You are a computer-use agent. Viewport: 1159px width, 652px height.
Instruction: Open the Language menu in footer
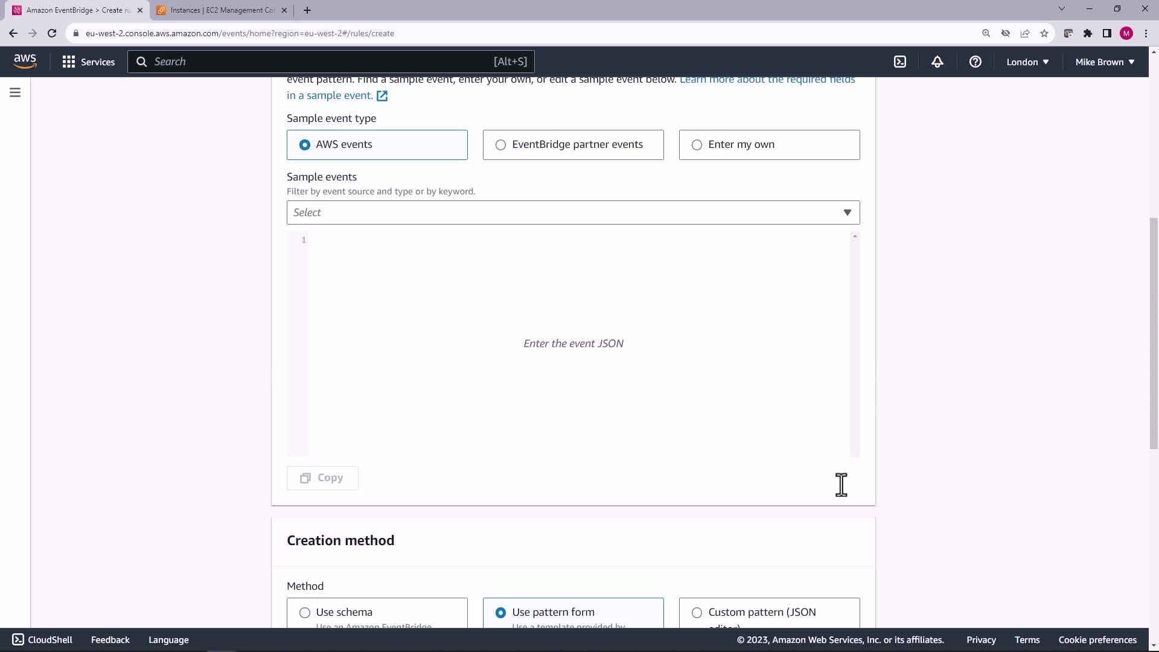[x=168, y=640]
